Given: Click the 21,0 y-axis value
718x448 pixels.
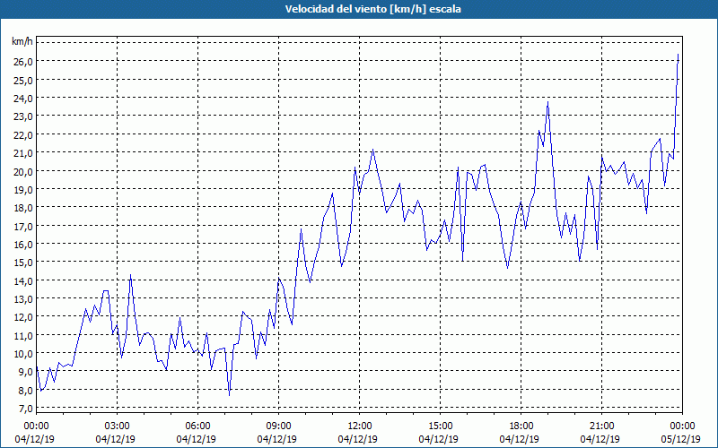Looking at the screenshot, I should click(23, 152).
